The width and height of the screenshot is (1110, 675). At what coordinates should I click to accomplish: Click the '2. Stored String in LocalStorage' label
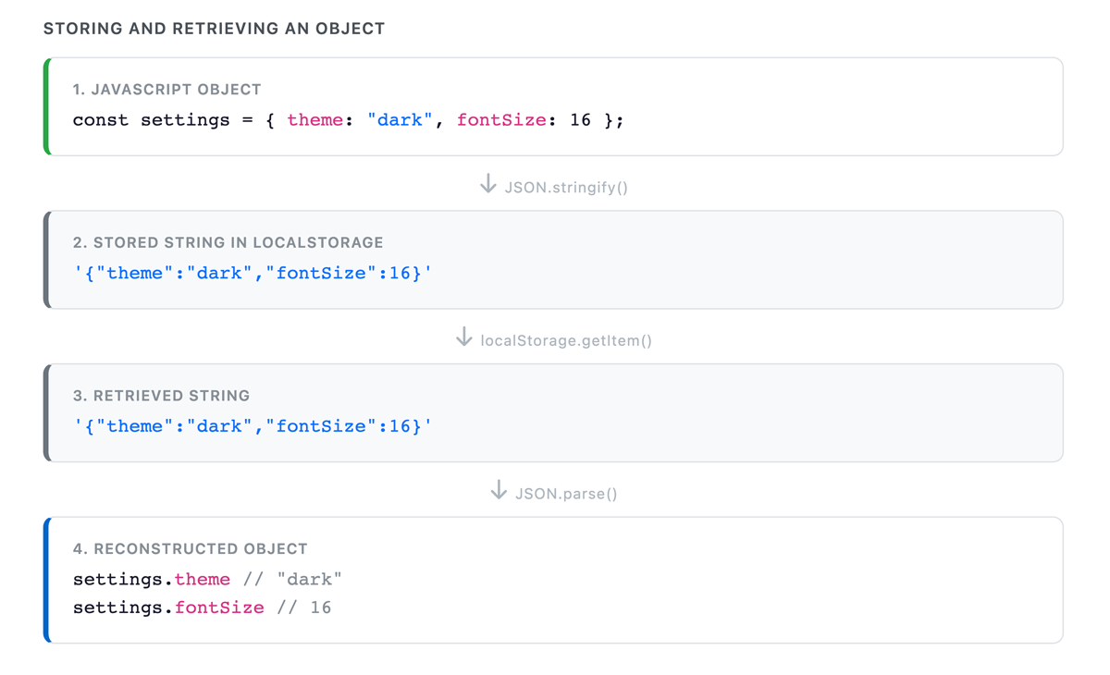[x=228, y=242]
